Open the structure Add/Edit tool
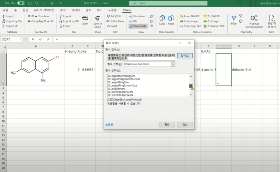 (114, 16)
